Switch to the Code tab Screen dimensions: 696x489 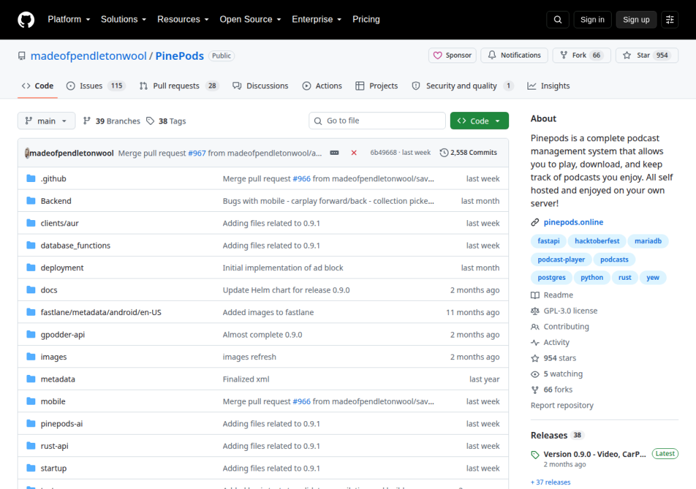click(38, 86)
